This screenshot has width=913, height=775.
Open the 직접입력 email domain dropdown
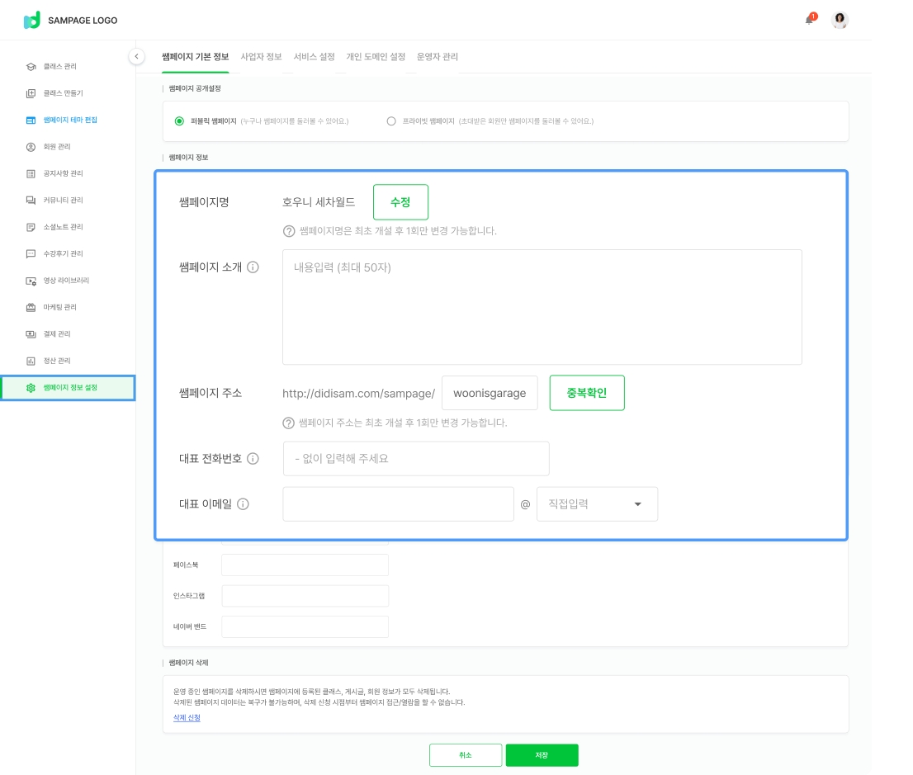597,504
